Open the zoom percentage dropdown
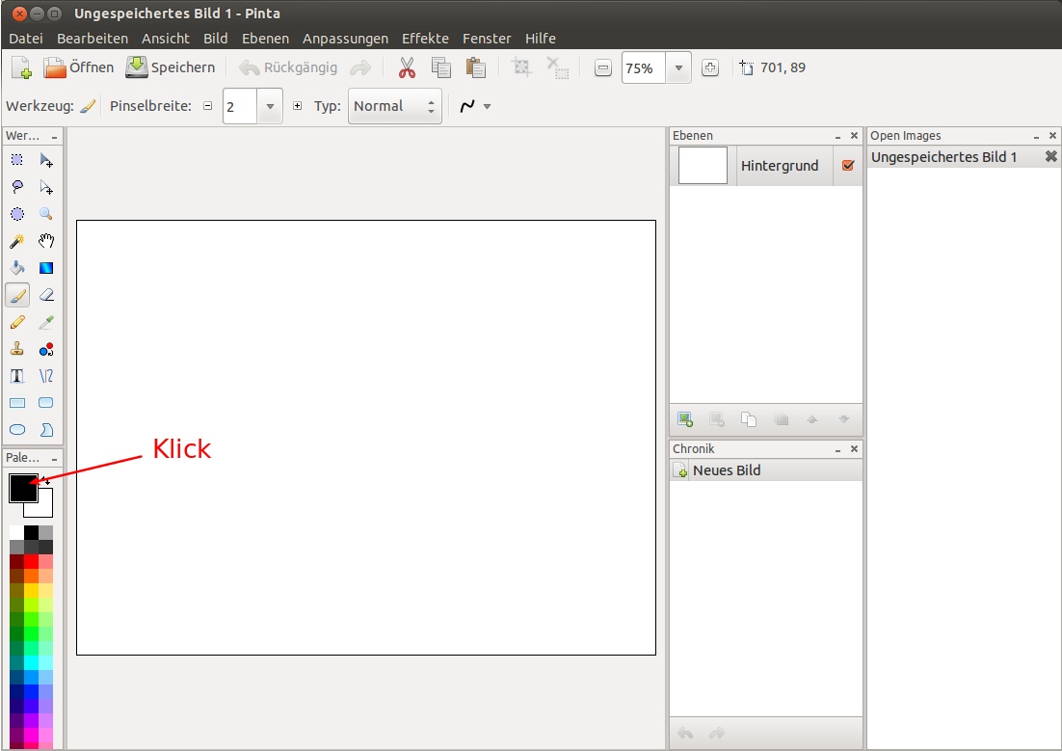This screenshot has height=751, width=1062. [678, 68]
